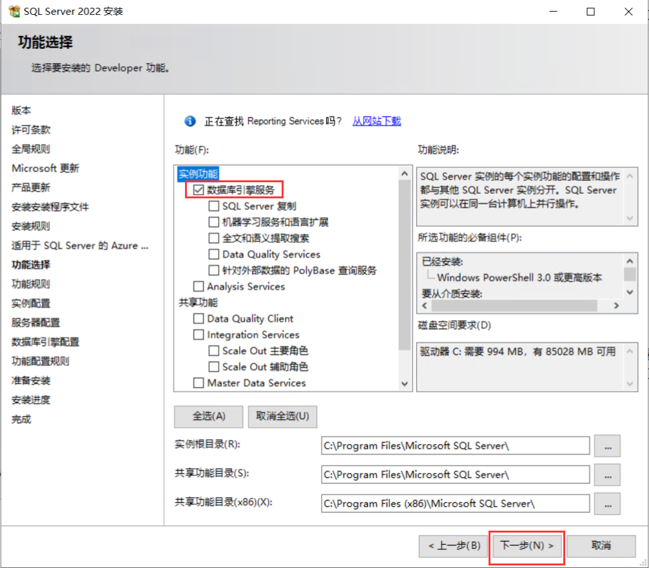Select 服务器配置 step in sidebar
This screenshot has height=568, width=649.
tap(35, 323)
